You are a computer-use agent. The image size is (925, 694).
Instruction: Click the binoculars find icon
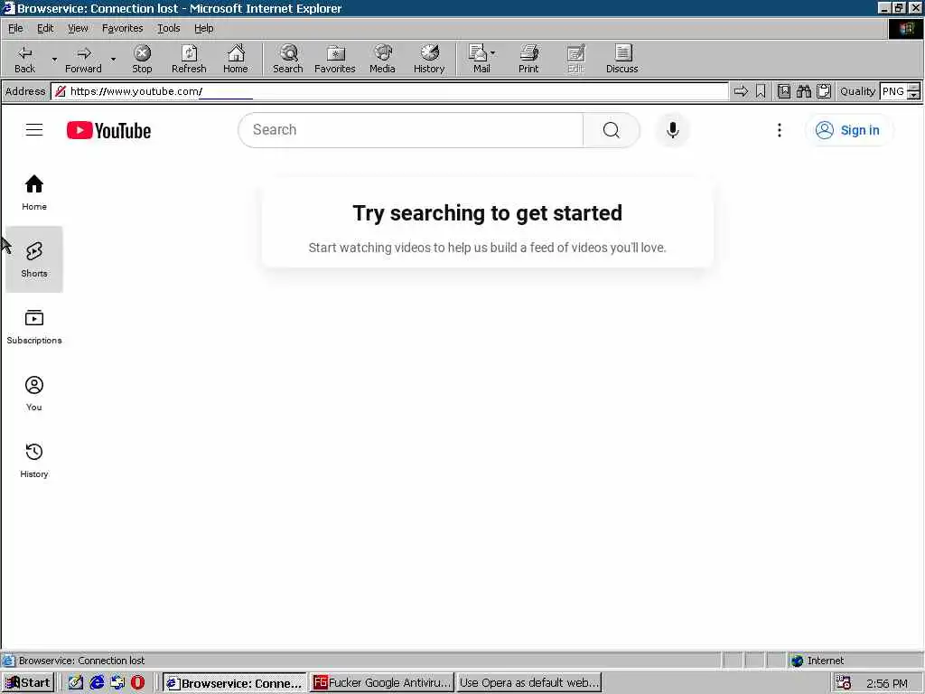[803, 91]
